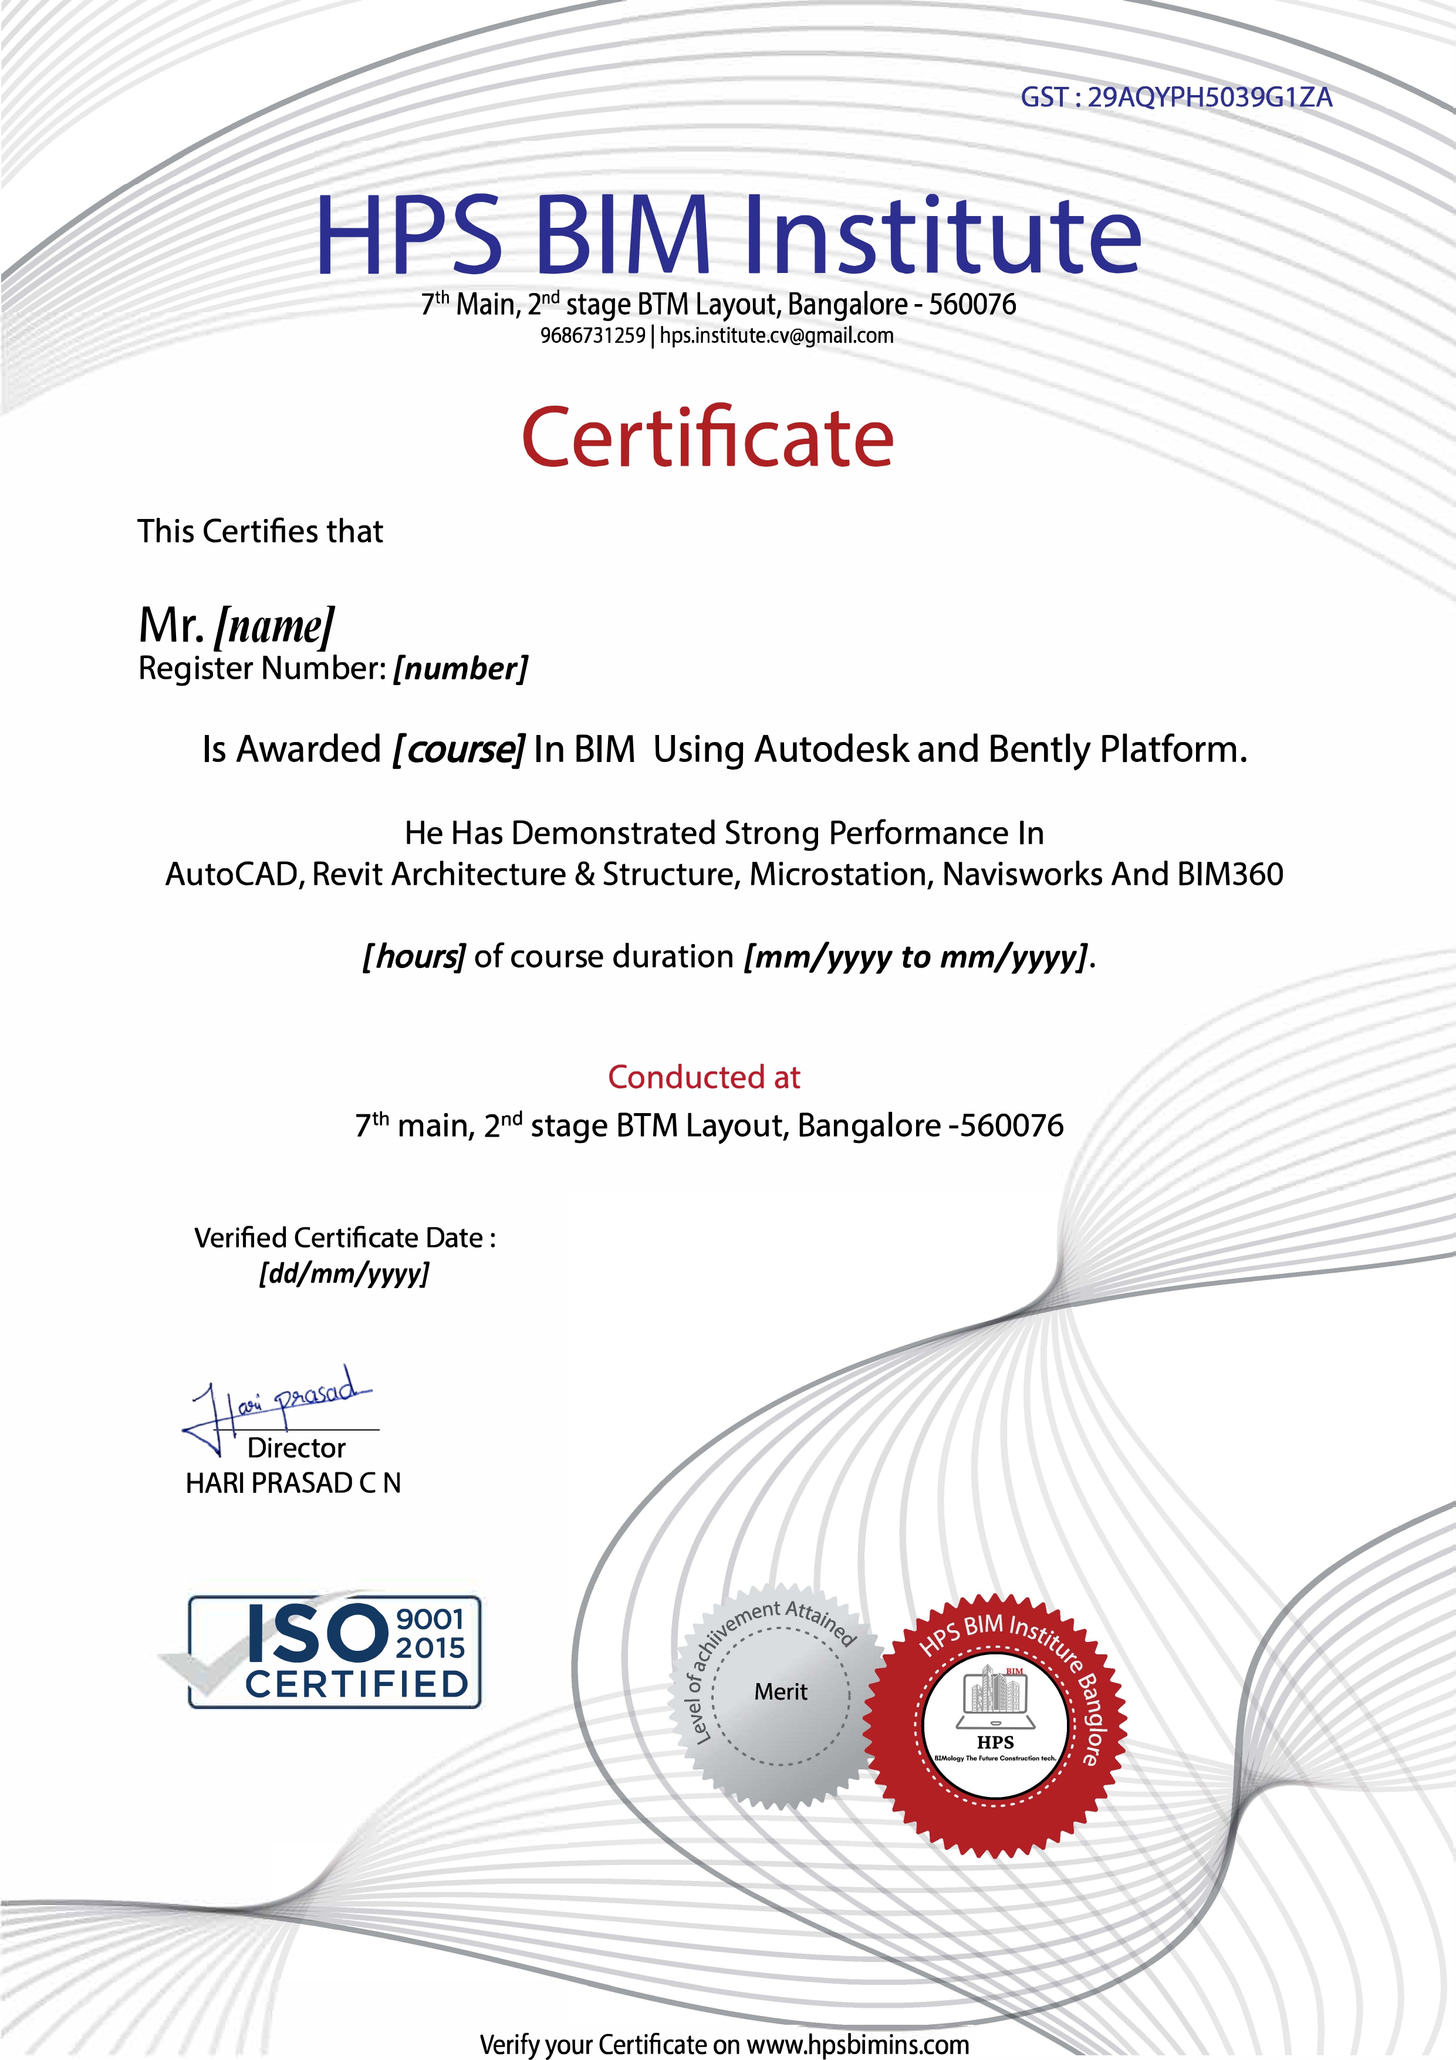The width and height of the screenshot is (1456, 2060).
Task: Click 'He Has Demonstrated Strong Performance In' line
Action: pyautogui.click(x=724, y=834)
